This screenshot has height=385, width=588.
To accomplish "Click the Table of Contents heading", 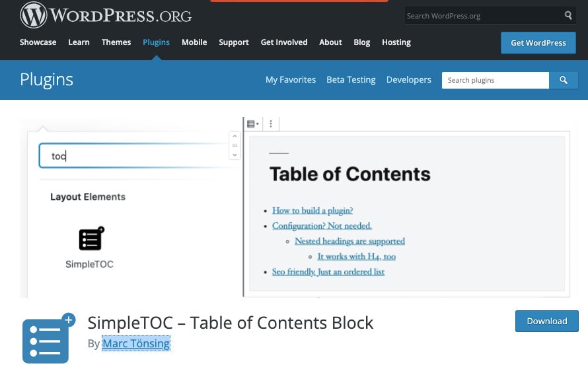I will 350,174.
